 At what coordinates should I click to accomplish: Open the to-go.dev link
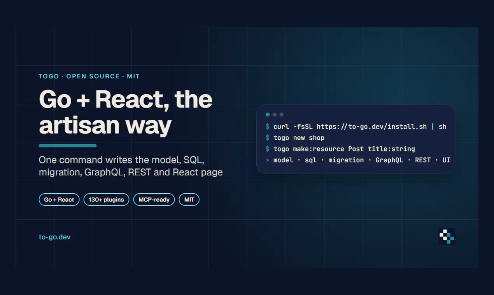pos(54,237)
